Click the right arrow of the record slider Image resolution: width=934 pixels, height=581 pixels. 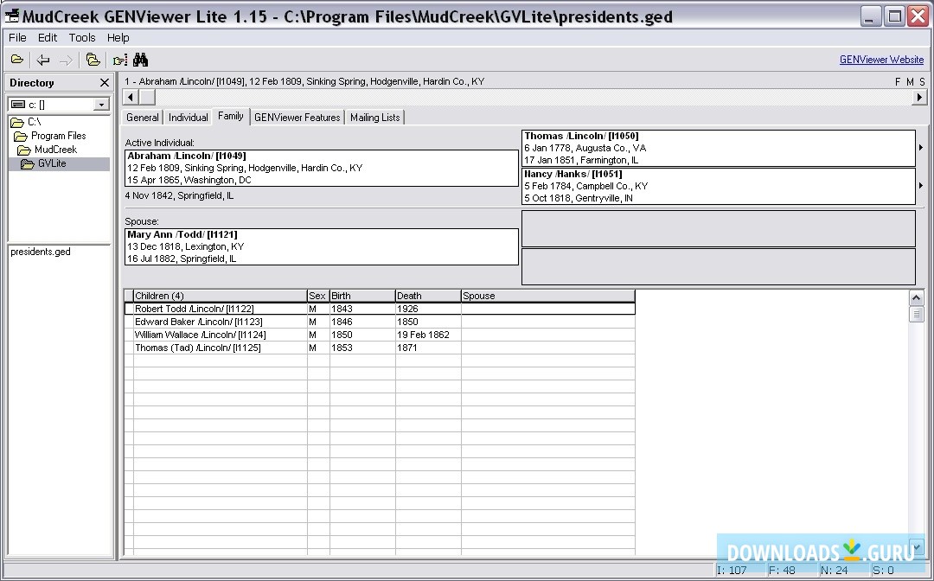[920, 97]
